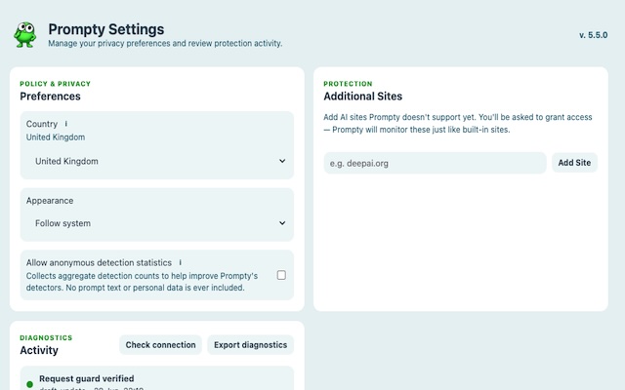625x390 pixels.
Task: Click the Request guard verified entry
Action: (157, 378)
